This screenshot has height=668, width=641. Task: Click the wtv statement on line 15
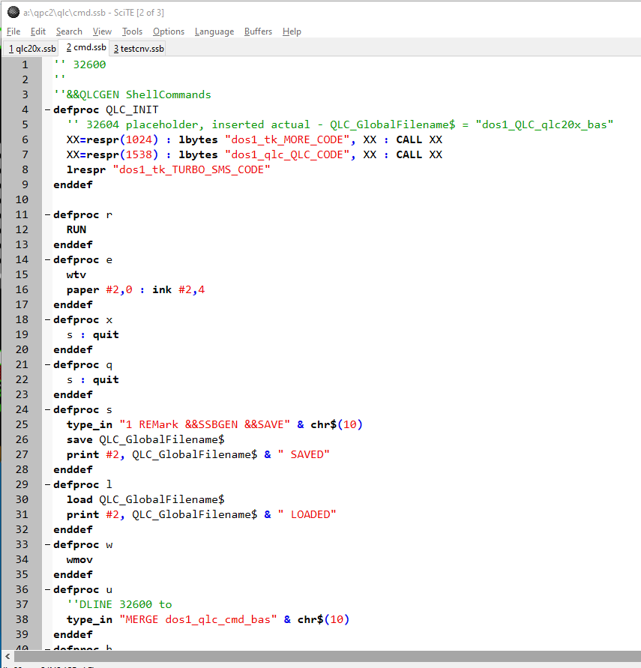click(x=76, y=275)
